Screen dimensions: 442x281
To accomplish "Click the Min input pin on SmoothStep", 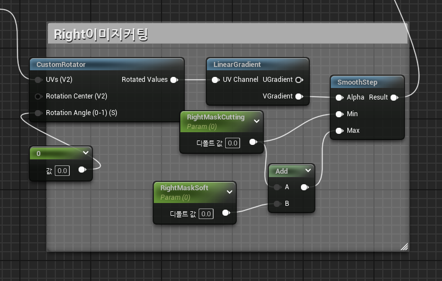I will 340,114.
